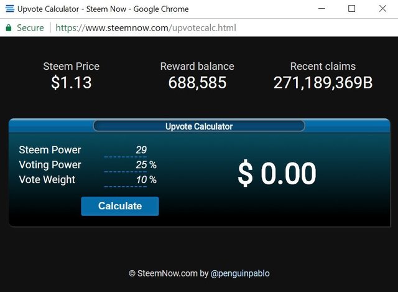
Task: Click the Chrome app icon in title bar
Action: [x=8, y=9]
